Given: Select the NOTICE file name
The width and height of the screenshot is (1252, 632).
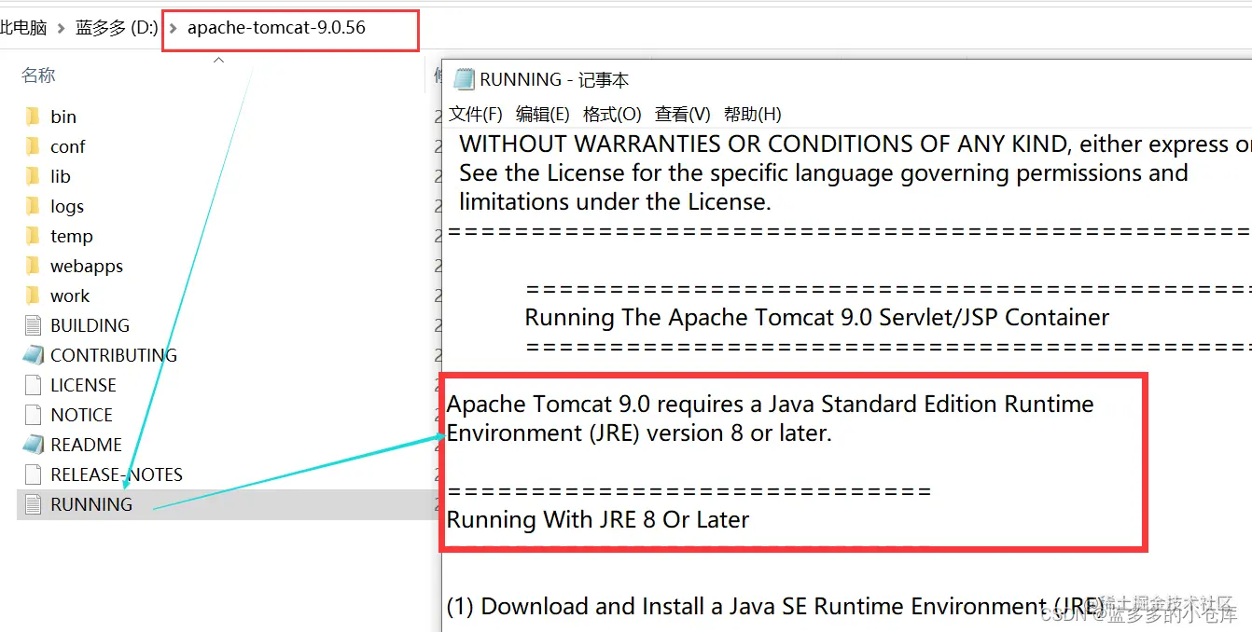Looking at the screenshot, I should point(81,415).
